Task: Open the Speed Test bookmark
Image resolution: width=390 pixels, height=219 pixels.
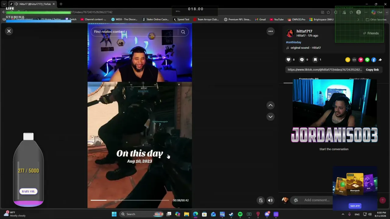Action: click(x=181, y=19)
